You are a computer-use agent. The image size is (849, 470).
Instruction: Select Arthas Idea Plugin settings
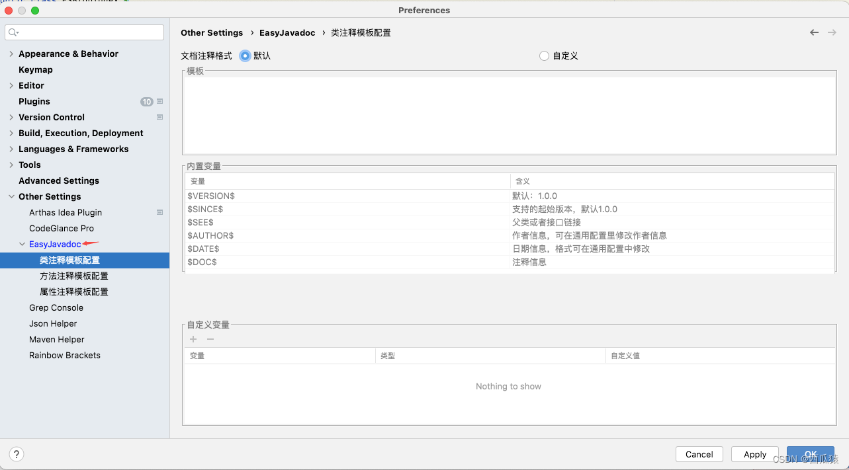[x=66, y=212]
